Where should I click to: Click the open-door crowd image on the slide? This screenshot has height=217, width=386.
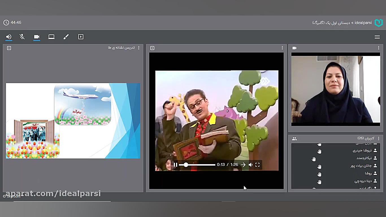pyautogui.click(x=33, y=139)
